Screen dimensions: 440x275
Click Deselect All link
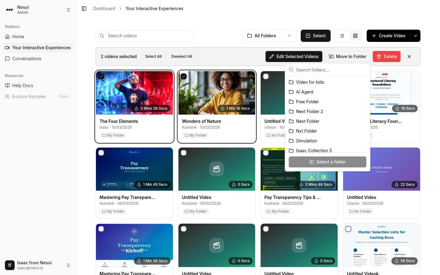pyautogui.click(x=182, y=57)
